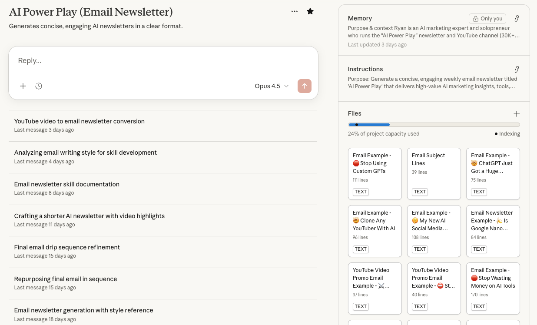Click the project capacity progress bar
Screen dimensions: 537x325
(434, 125)
